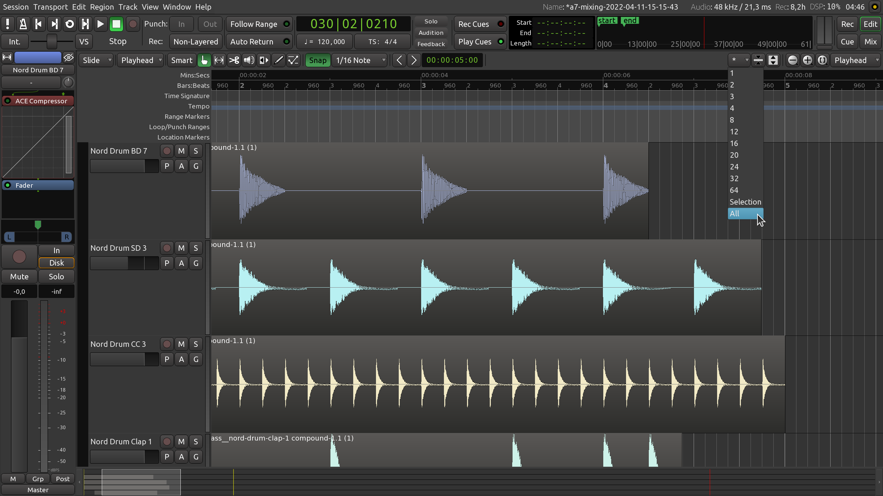Viewport: 883px width, 496px height.
Task: Arm record on Nord Drum CC 3 track
Action: coord(167,344)
